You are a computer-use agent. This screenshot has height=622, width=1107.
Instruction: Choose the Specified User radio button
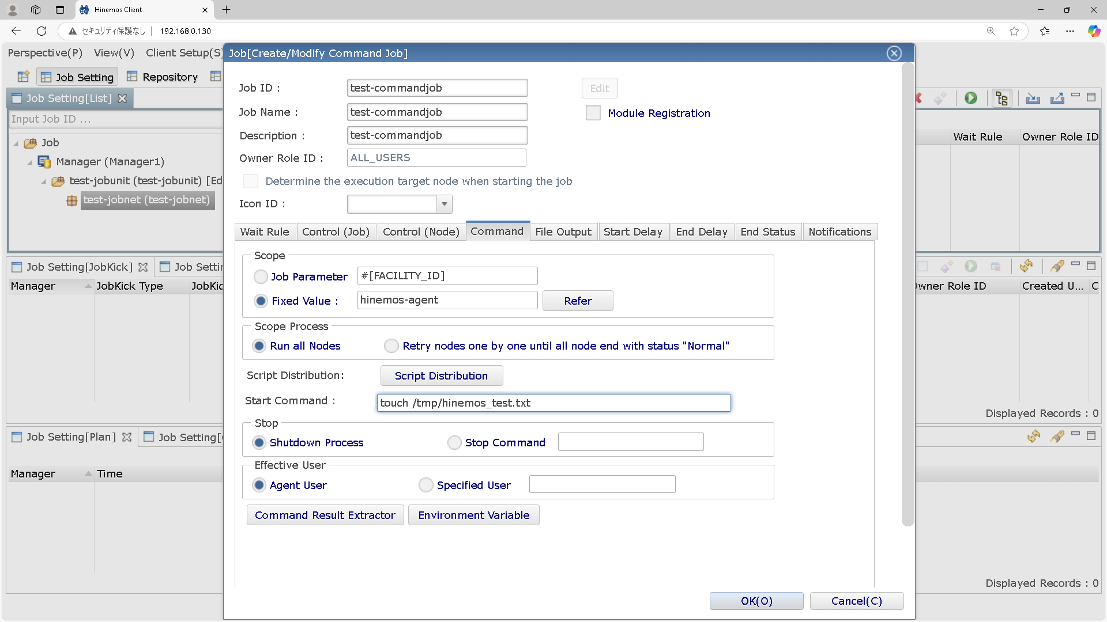coord(426,486)
